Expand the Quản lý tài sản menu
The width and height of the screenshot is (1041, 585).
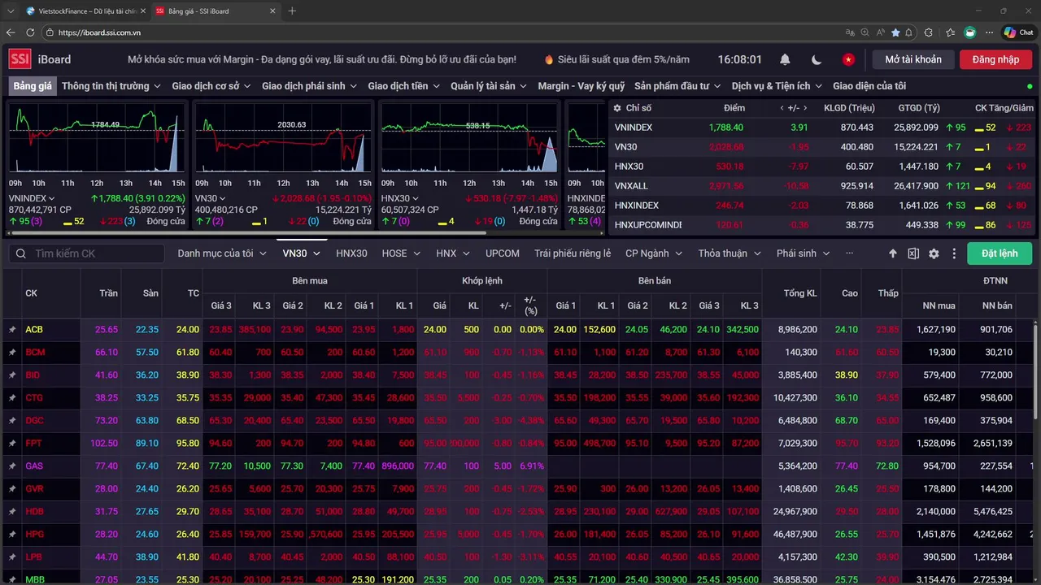click(490, 86)
